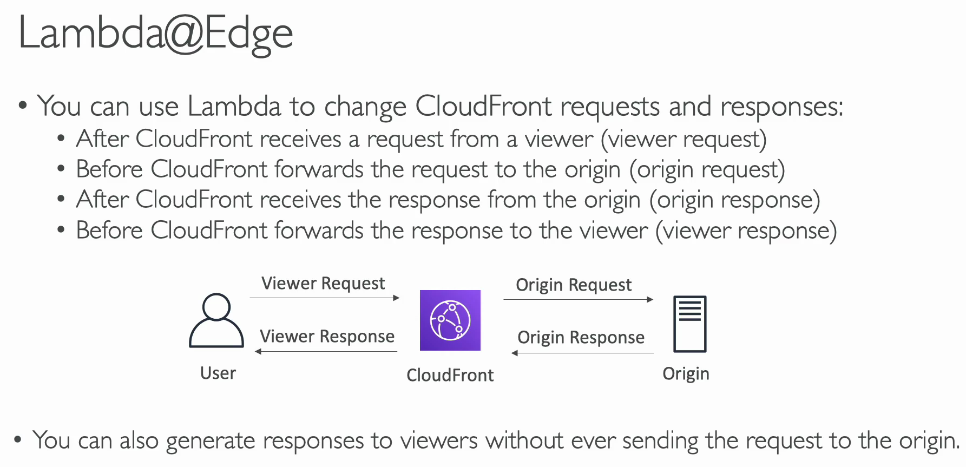Click the bullet about viewer request
Image resolution: width=966 pixels, height=467 pixels.
pyautogui.click(x=422, y=139)
